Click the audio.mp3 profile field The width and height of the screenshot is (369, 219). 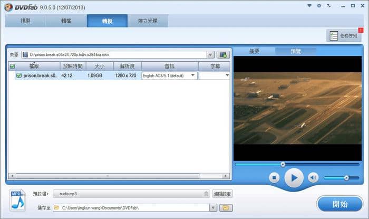[131, 194]
